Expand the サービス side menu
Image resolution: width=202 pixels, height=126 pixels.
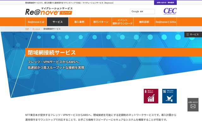click(x=193, y=34)
